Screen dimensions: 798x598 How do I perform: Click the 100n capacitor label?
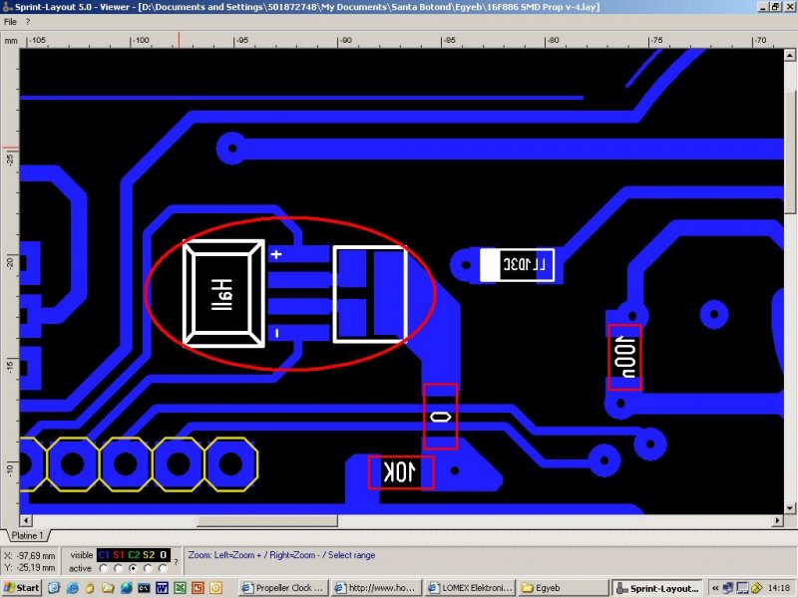625,357
